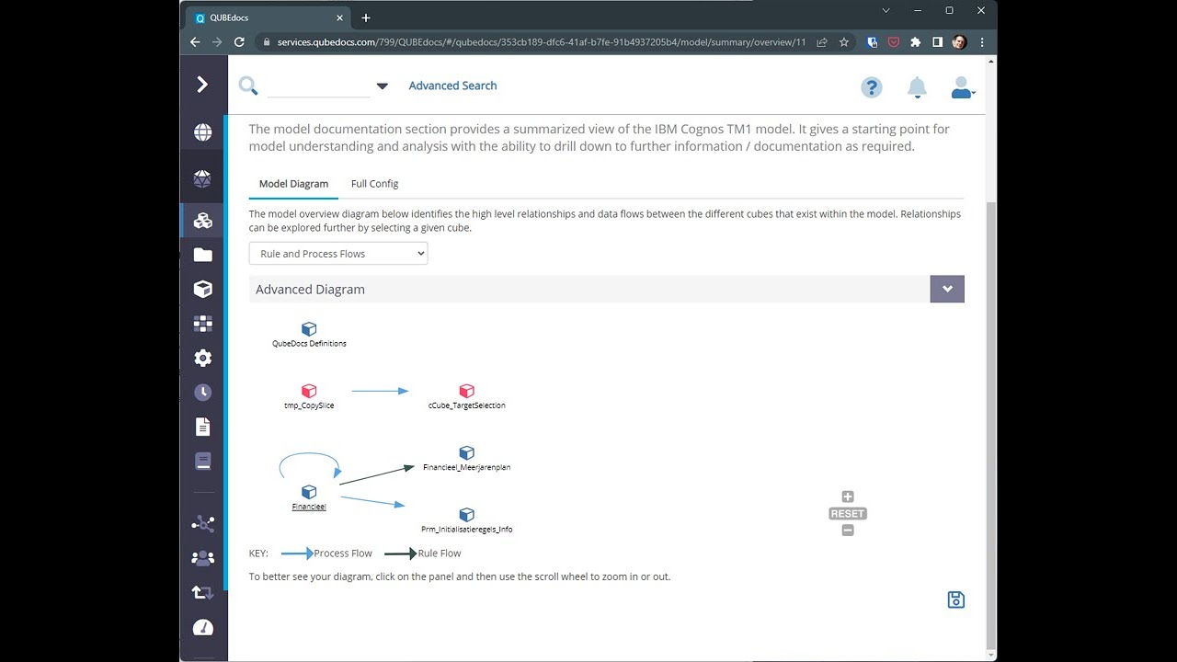This screenshot has width=1177, height=662.
Task: Open the document page icon in the sidebar
Action: click(203, 427)
